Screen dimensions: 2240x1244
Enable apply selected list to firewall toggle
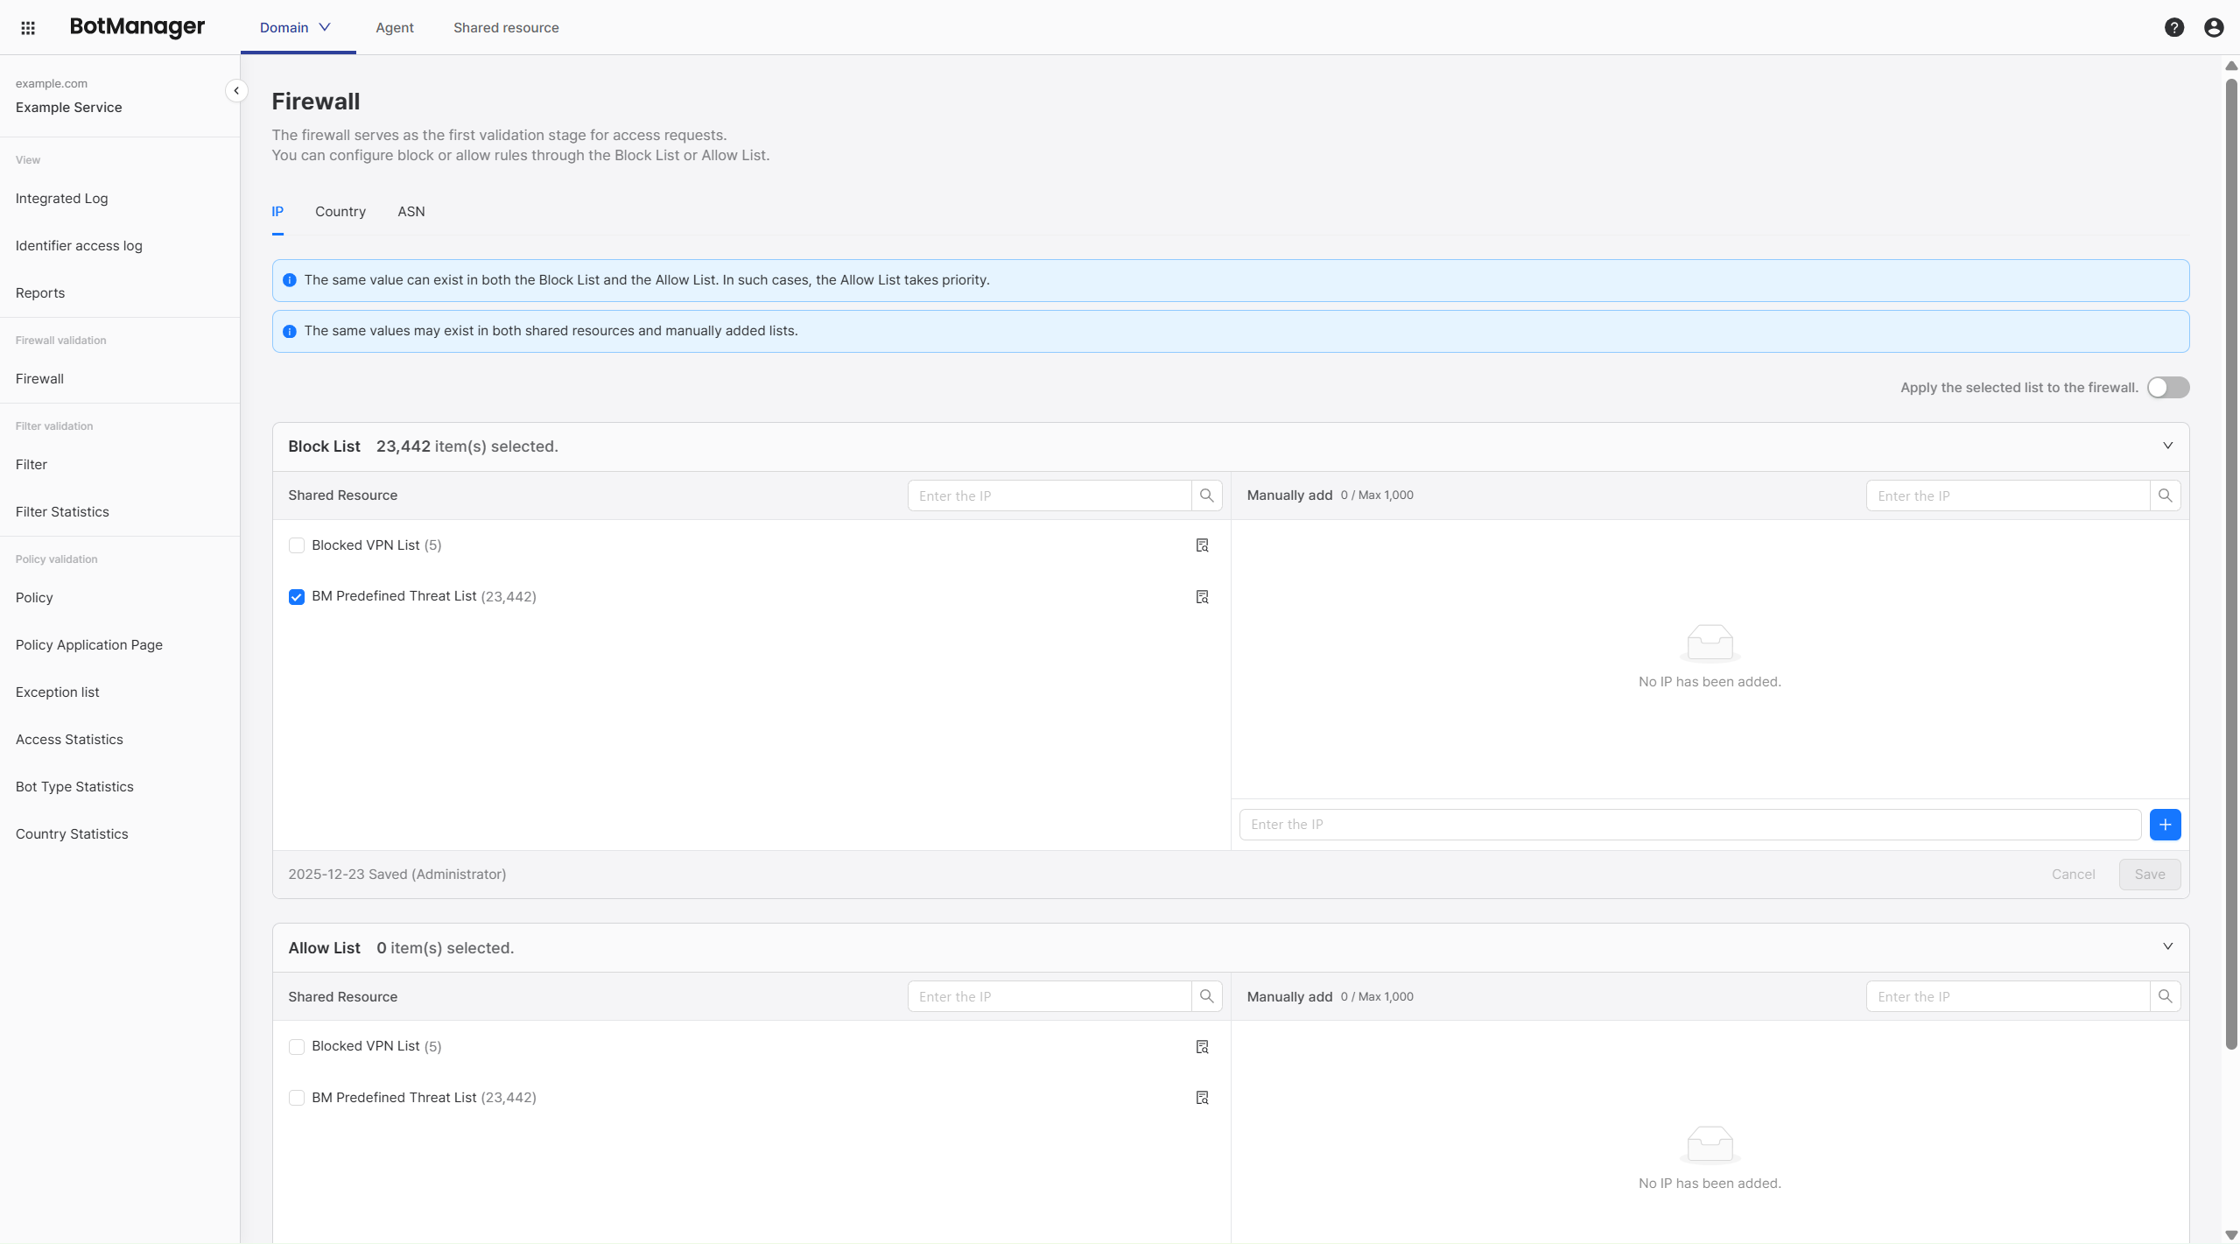2167,388
